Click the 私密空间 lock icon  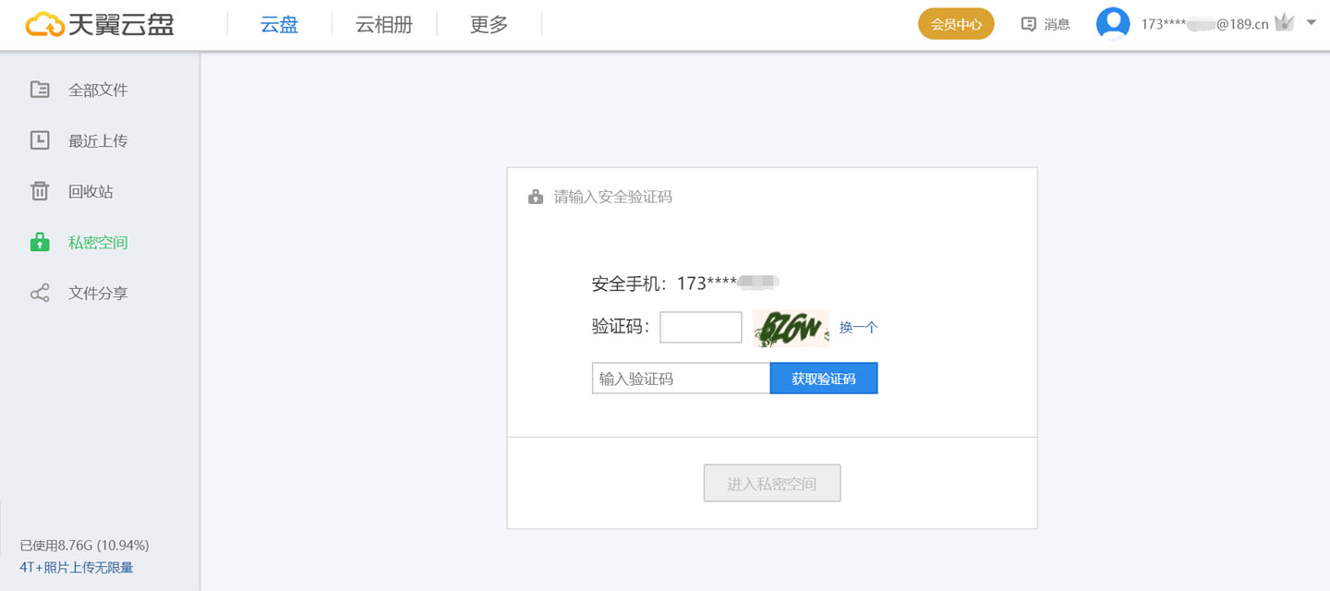tap(40, 242)
